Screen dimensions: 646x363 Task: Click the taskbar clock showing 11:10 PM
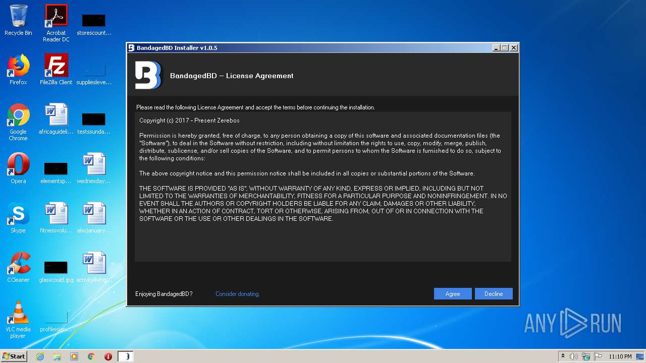(620, 356)
